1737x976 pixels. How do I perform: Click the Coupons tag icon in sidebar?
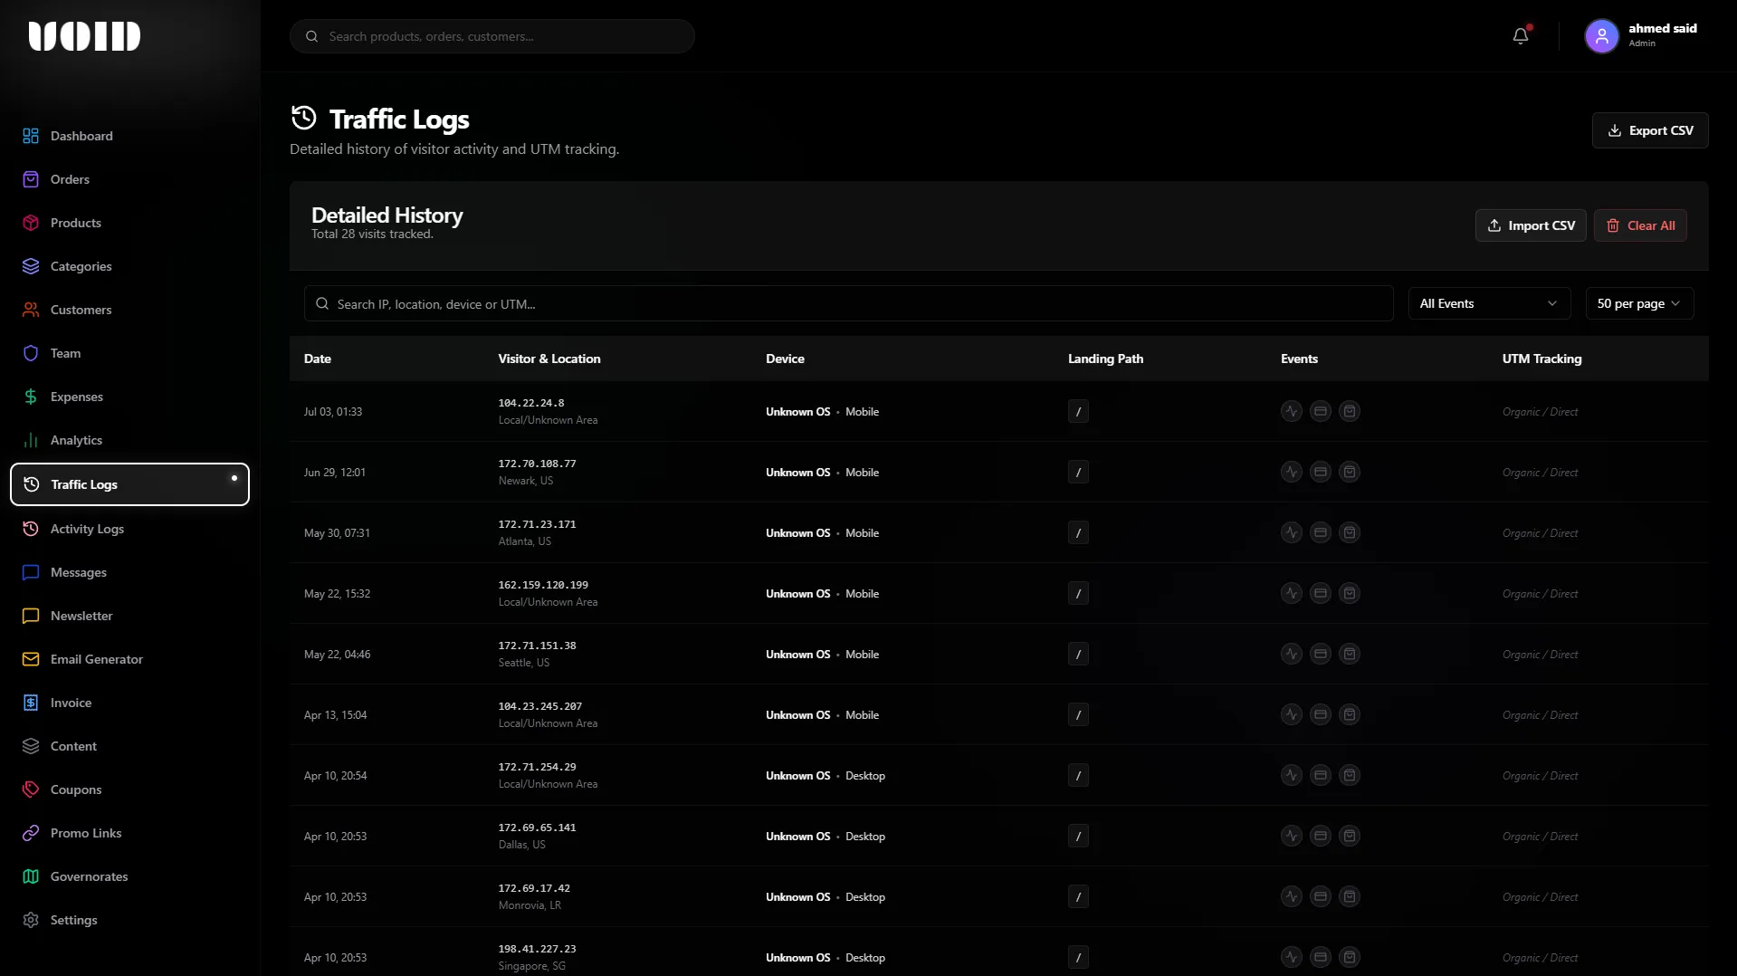point(31,789)
